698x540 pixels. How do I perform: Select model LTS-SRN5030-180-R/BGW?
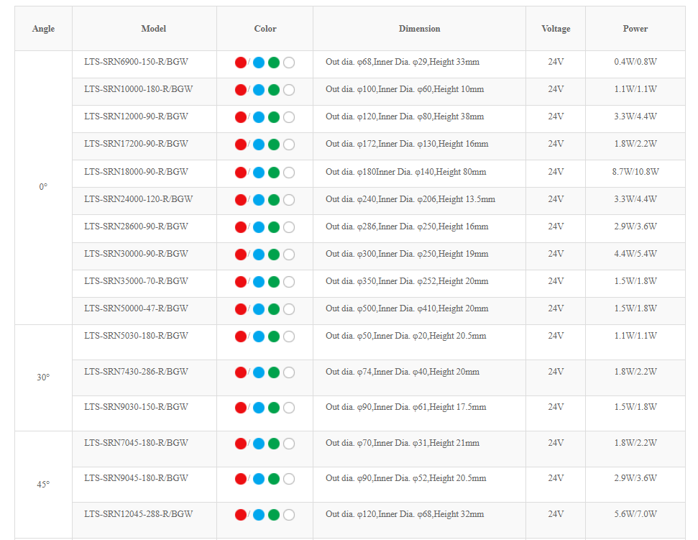136,336
